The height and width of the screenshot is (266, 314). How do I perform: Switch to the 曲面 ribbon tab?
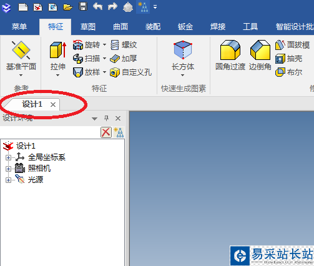click(x=120, y=27)
